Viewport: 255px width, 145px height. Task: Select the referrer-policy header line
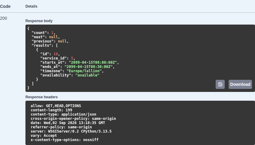pos(61,127)
